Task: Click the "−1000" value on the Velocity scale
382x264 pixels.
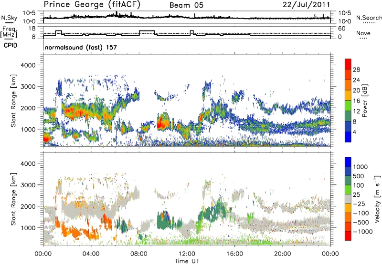Action: 362,232
